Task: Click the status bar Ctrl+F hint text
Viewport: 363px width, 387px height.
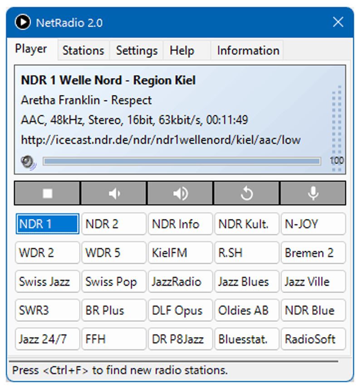Action: tap(120, 370)
